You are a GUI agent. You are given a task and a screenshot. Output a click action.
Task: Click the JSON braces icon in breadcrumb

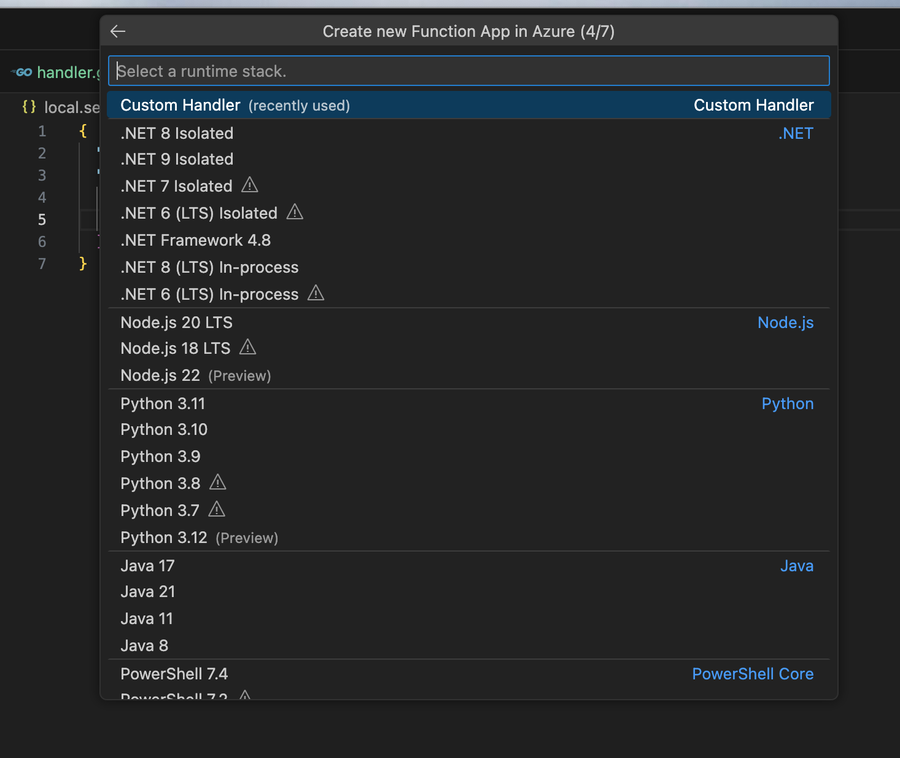tap(29, 107)
